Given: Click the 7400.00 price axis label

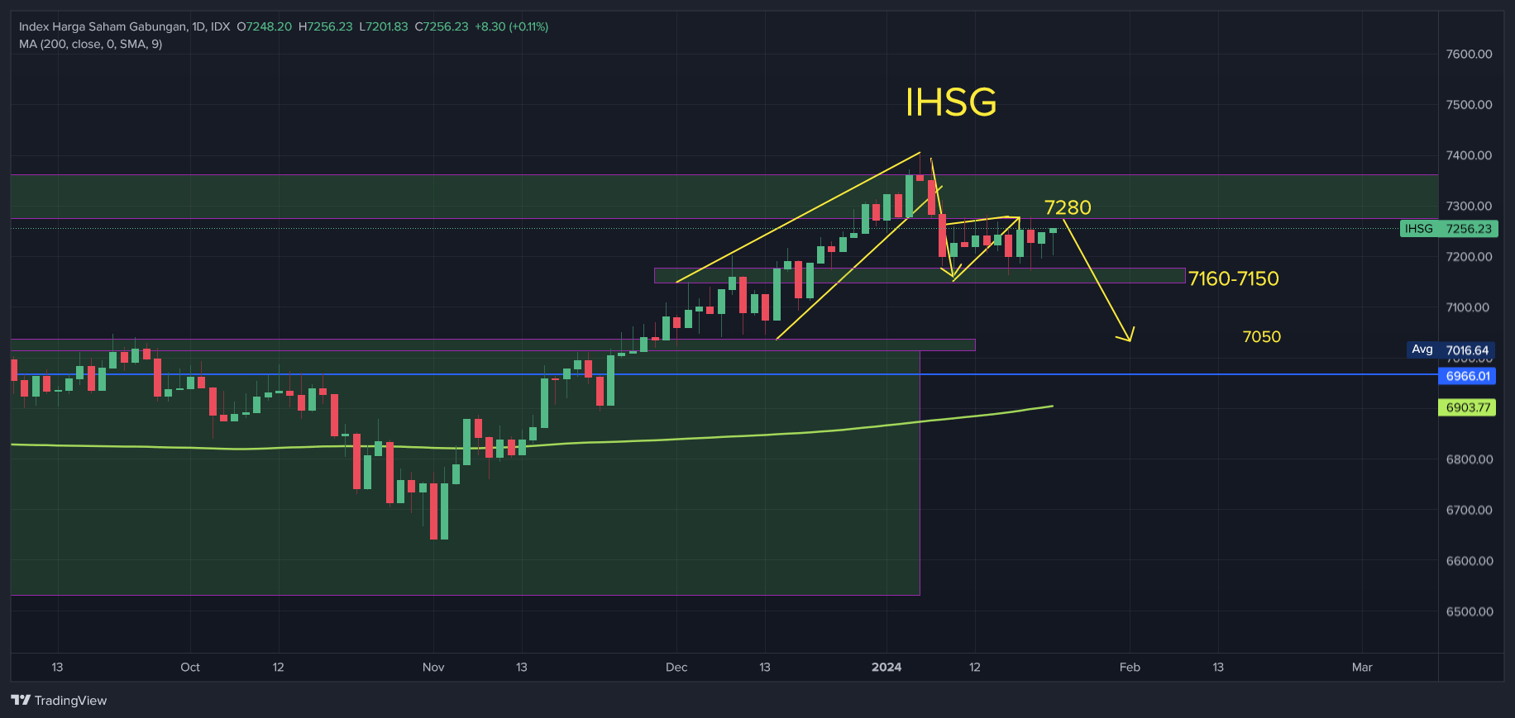Looking at the screenshot, I should pos(1469,155).
